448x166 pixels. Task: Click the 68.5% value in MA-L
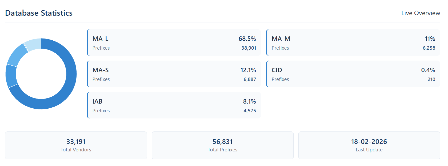point(247,39)
